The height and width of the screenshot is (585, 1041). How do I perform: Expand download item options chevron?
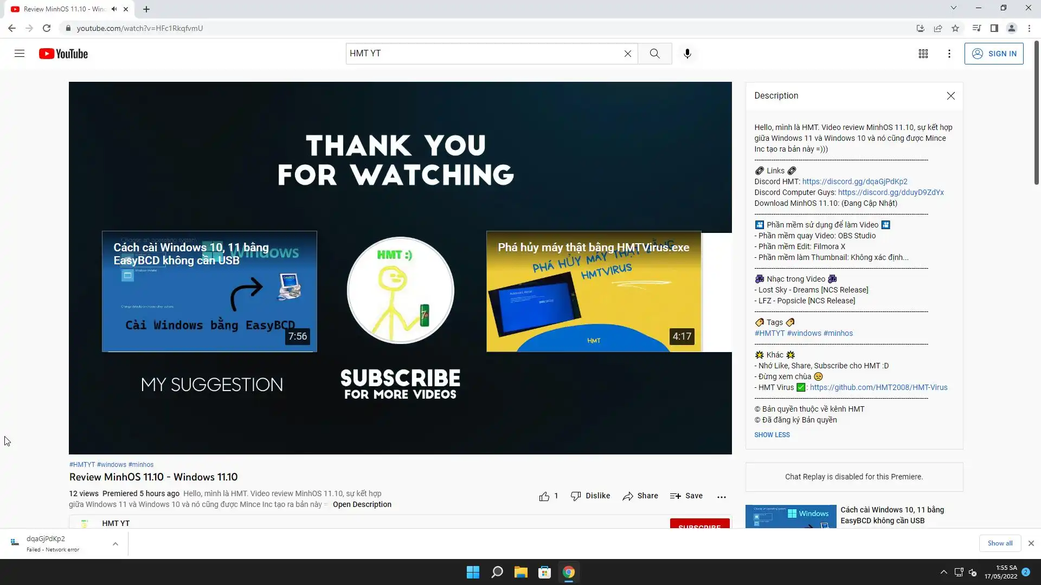click(x=115, y=544)
